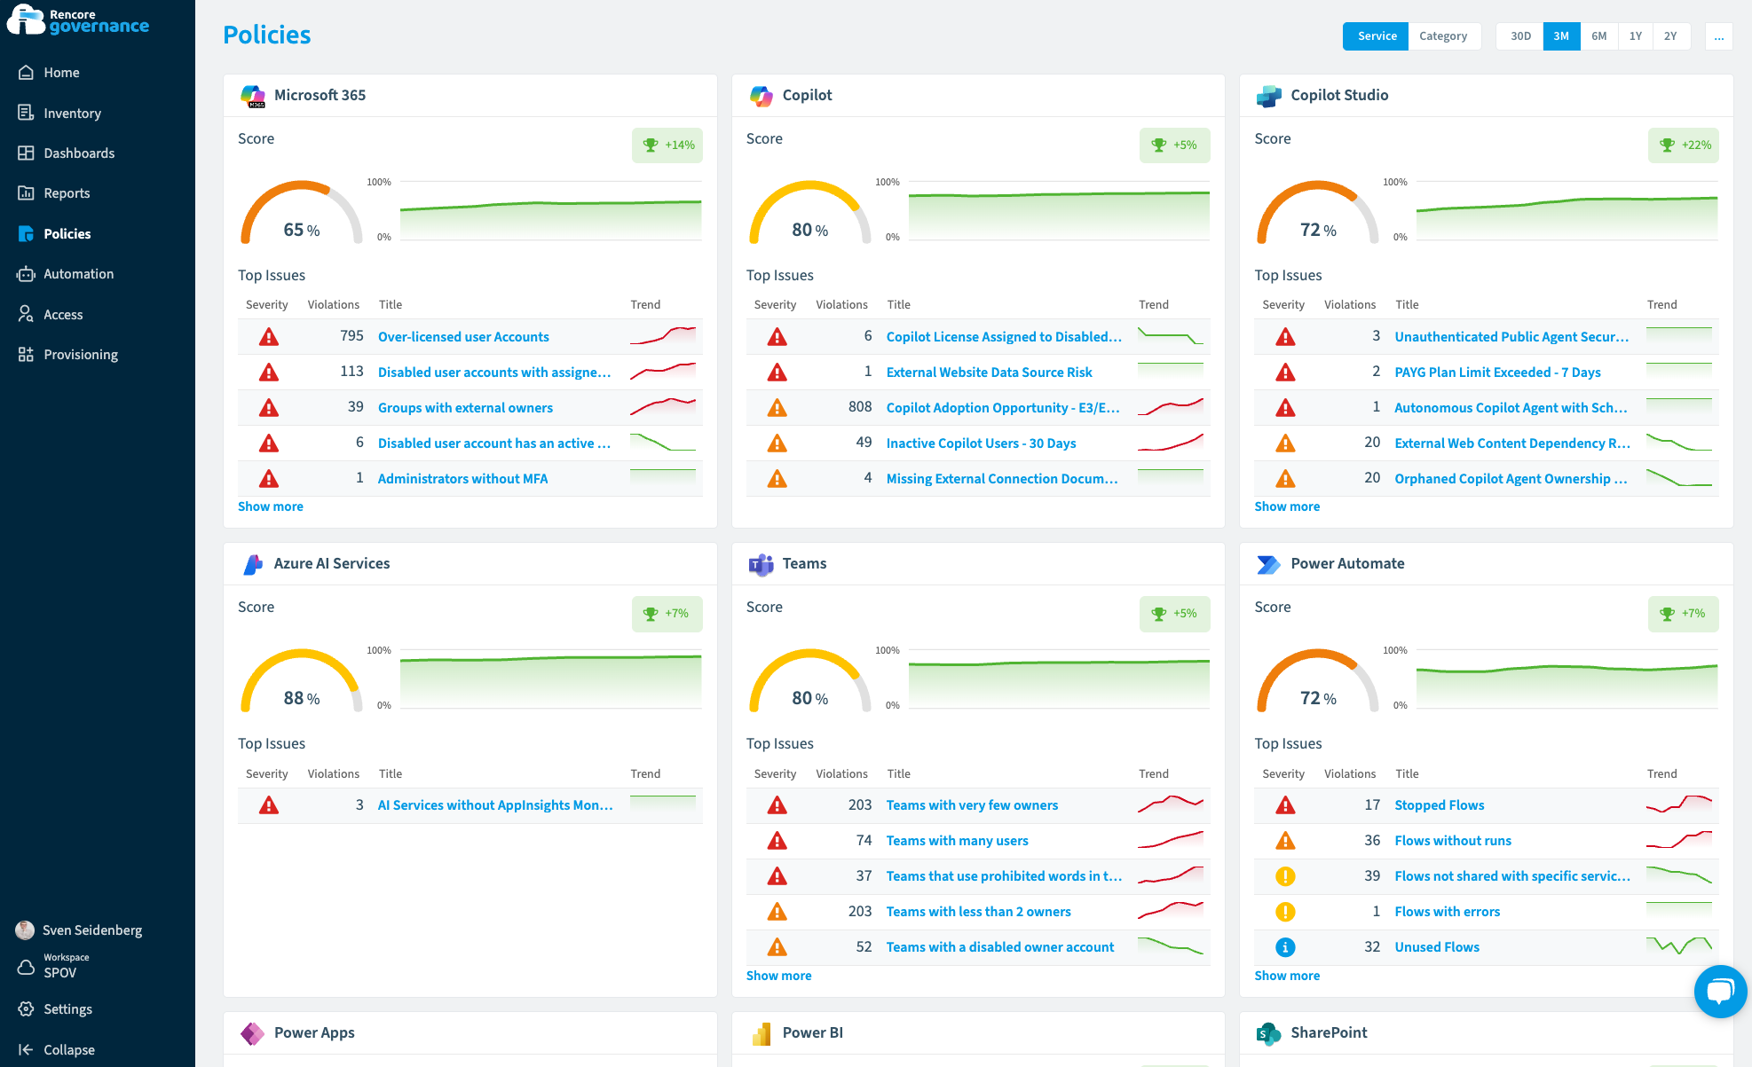Click trend sparkline for Teams with many users
Image resolution: width=1752 pixels, height=1067 pixels.
point(1171,841)
